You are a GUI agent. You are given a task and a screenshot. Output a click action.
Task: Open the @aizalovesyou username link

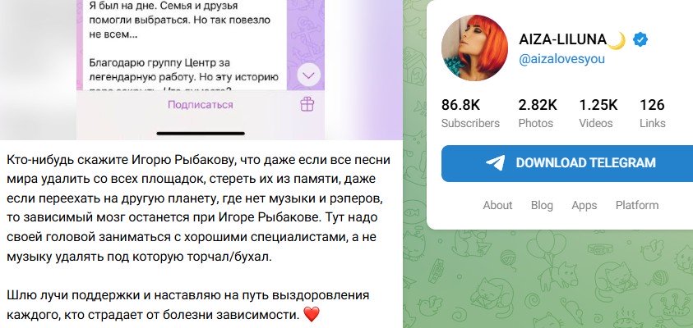tap(561, 59)
